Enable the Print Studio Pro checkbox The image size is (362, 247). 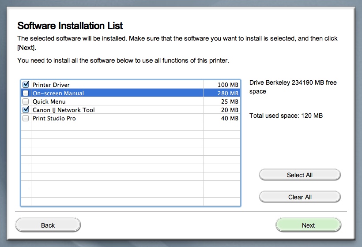tap(26, 118)
